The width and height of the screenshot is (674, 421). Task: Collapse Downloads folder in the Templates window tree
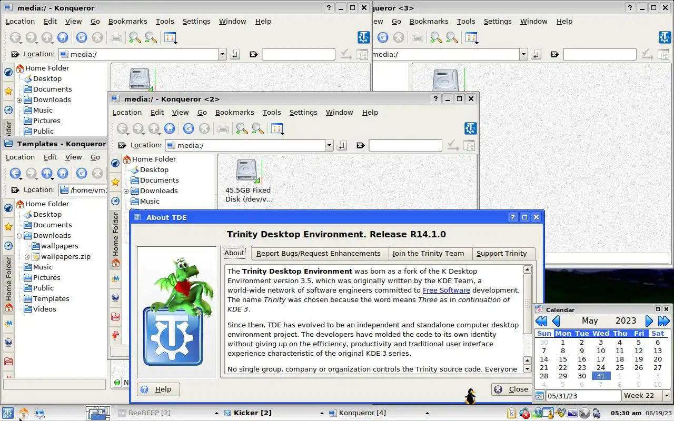click(19, 236)
